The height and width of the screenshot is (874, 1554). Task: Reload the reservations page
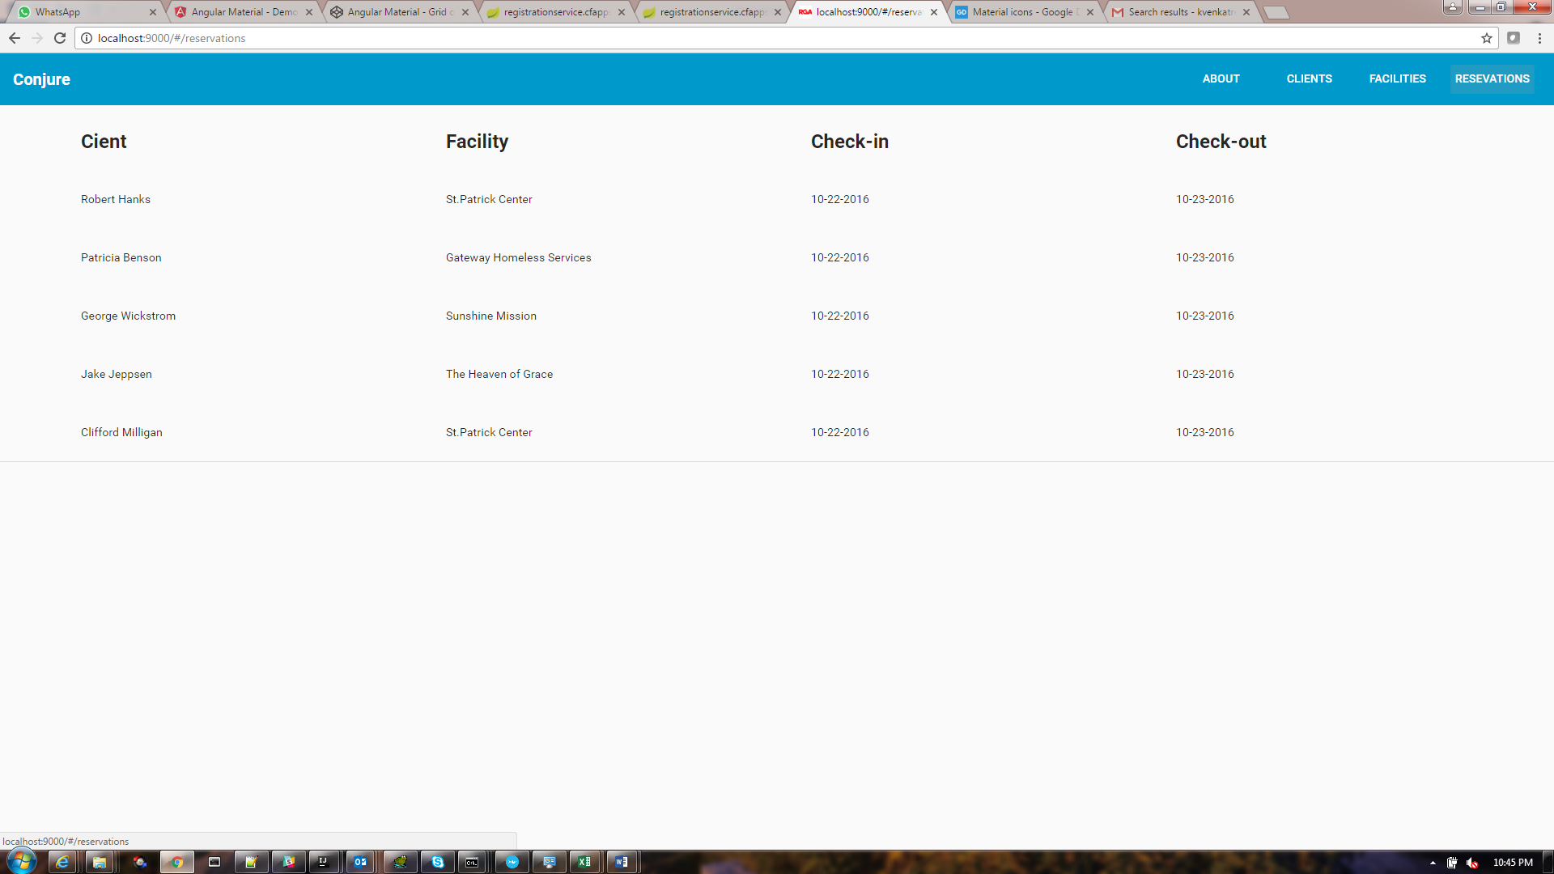pyautogui.click(x=60, y=38)
